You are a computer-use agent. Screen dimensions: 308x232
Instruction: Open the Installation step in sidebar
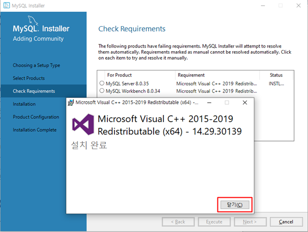(x=24, y=104)
